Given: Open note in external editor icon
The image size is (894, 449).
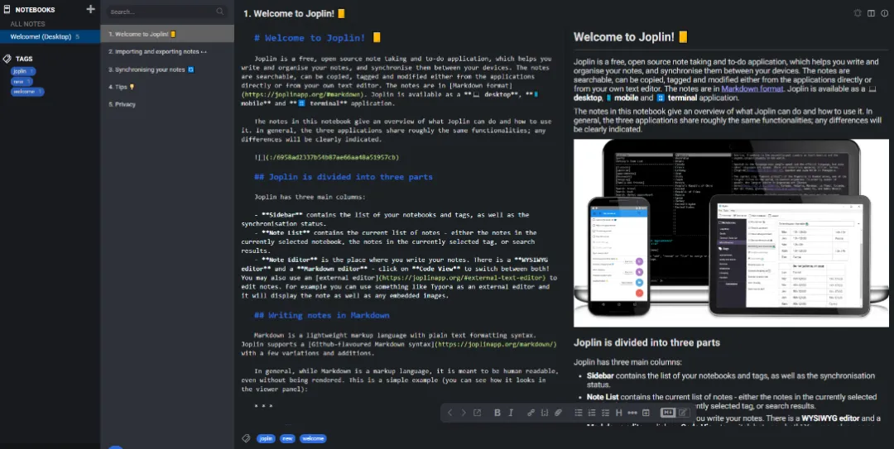Looking at the screenshot, I should [478, 413].
